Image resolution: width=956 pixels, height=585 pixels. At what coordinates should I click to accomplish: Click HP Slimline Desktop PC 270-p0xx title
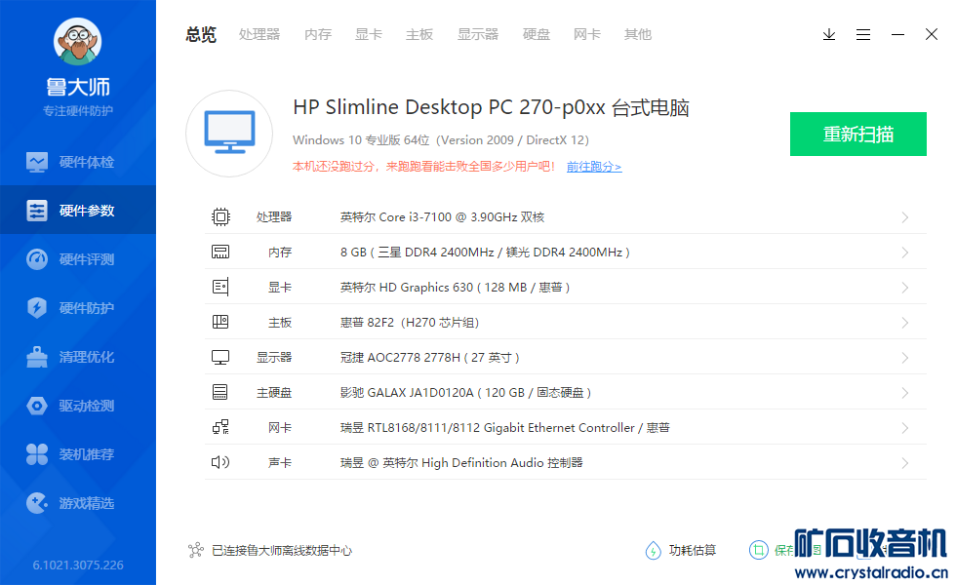pos(491,107)
